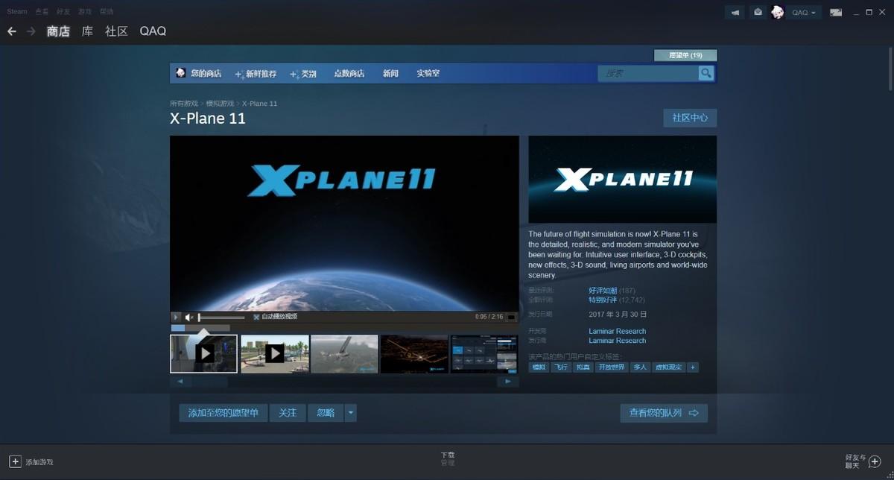Select the first cockpit video thumbnail

[203, 353]
